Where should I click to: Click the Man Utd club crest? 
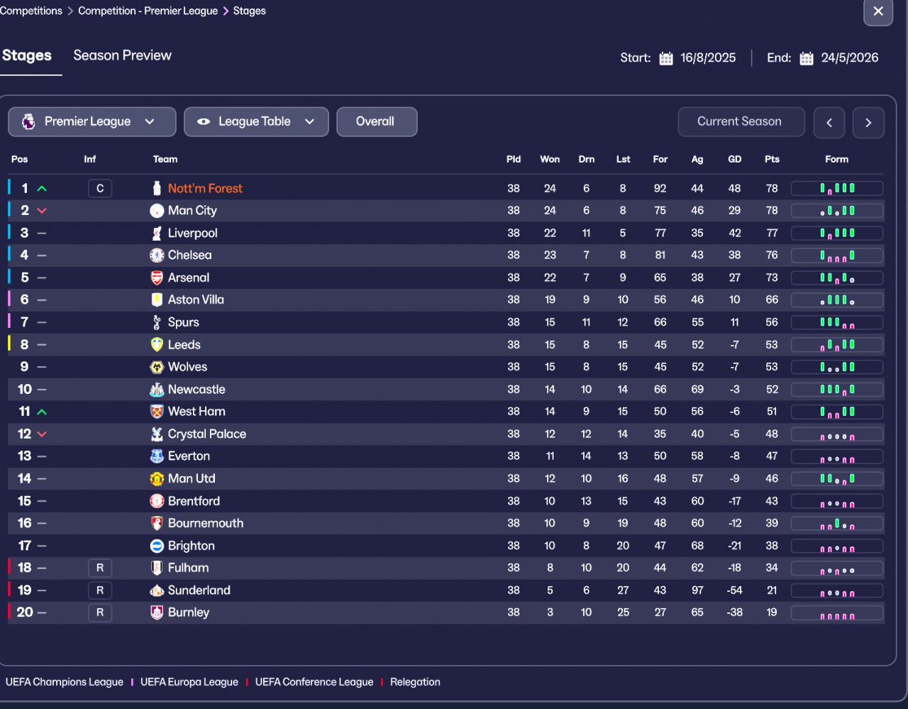click(x=157, y=479)
